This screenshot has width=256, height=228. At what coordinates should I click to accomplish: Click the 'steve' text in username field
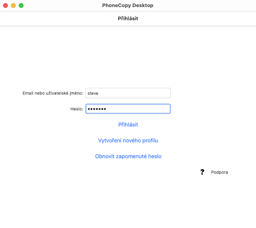pyautogui.click(x=93, y=93)
